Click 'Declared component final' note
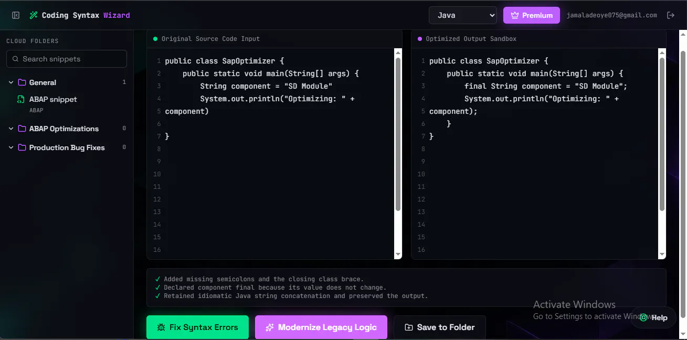687x340 pixels. 275,288
